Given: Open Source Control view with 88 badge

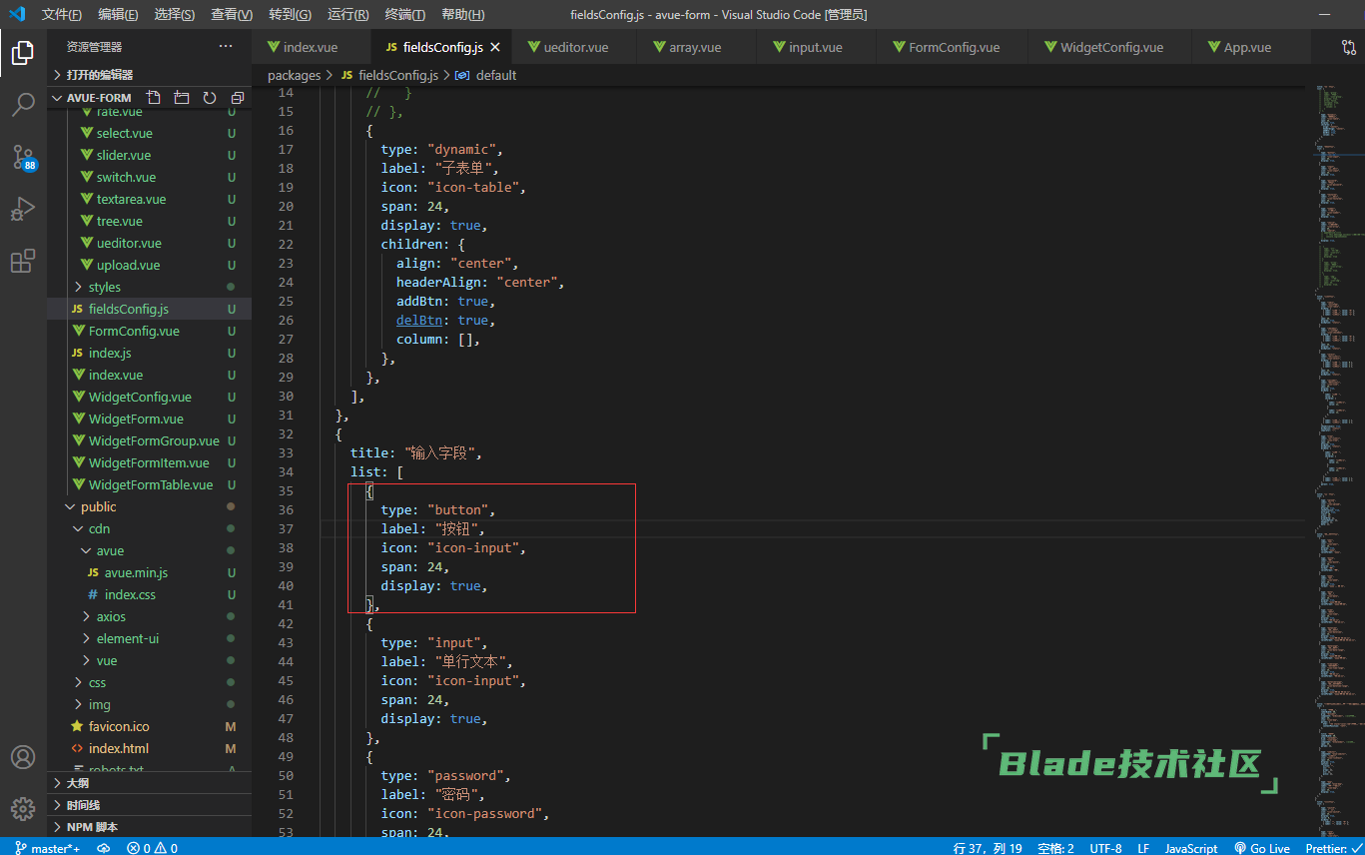Looking at the screenshot, I should click(x=23, y=157).
